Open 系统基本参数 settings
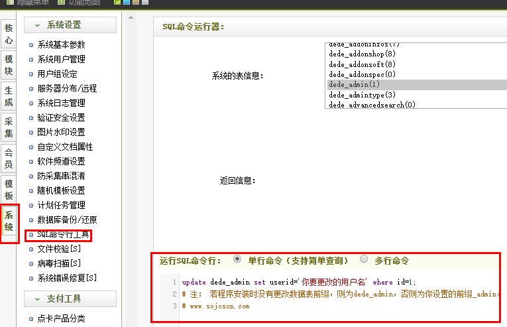 click(61, 44)
